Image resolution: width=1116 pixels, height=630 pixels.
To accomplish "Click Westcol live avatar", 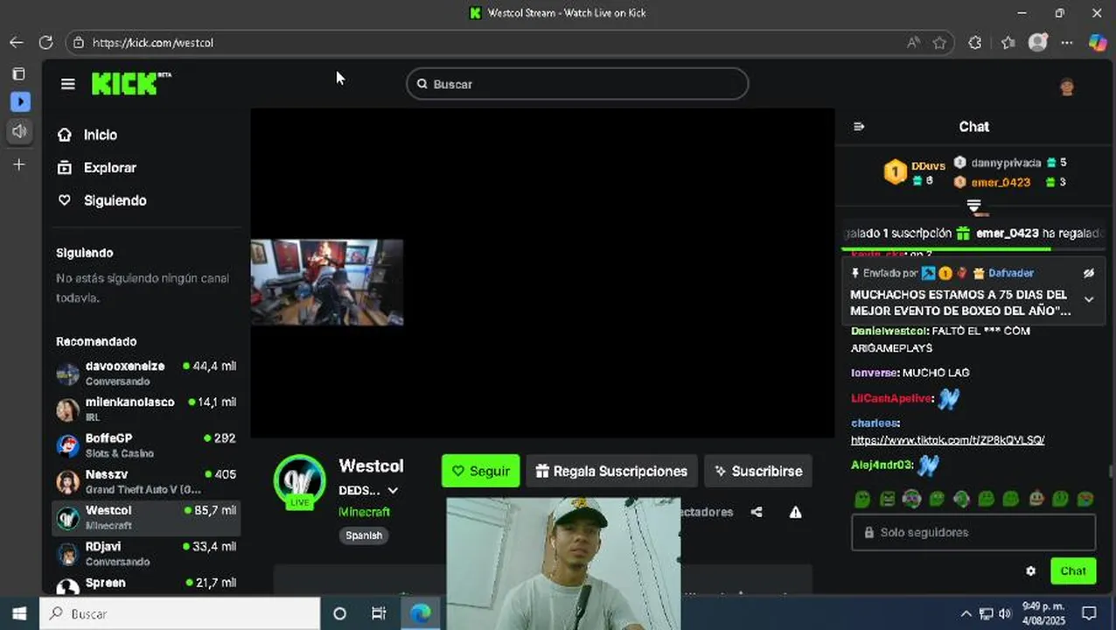I will (300, 481).
